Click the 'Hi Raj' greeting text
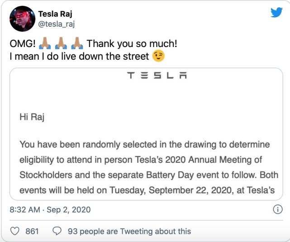The height and width of the screenshot is (242, 290). click(x=32, y=118)
